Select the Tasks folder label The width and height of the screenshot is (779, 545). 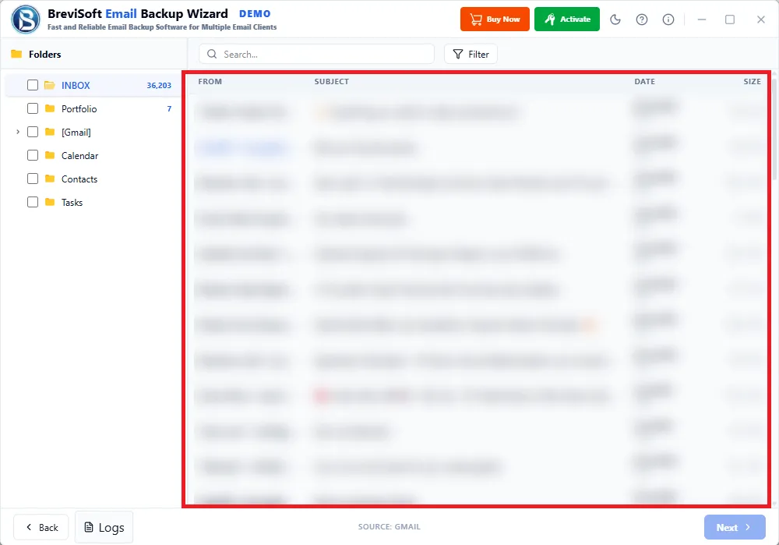72,203
